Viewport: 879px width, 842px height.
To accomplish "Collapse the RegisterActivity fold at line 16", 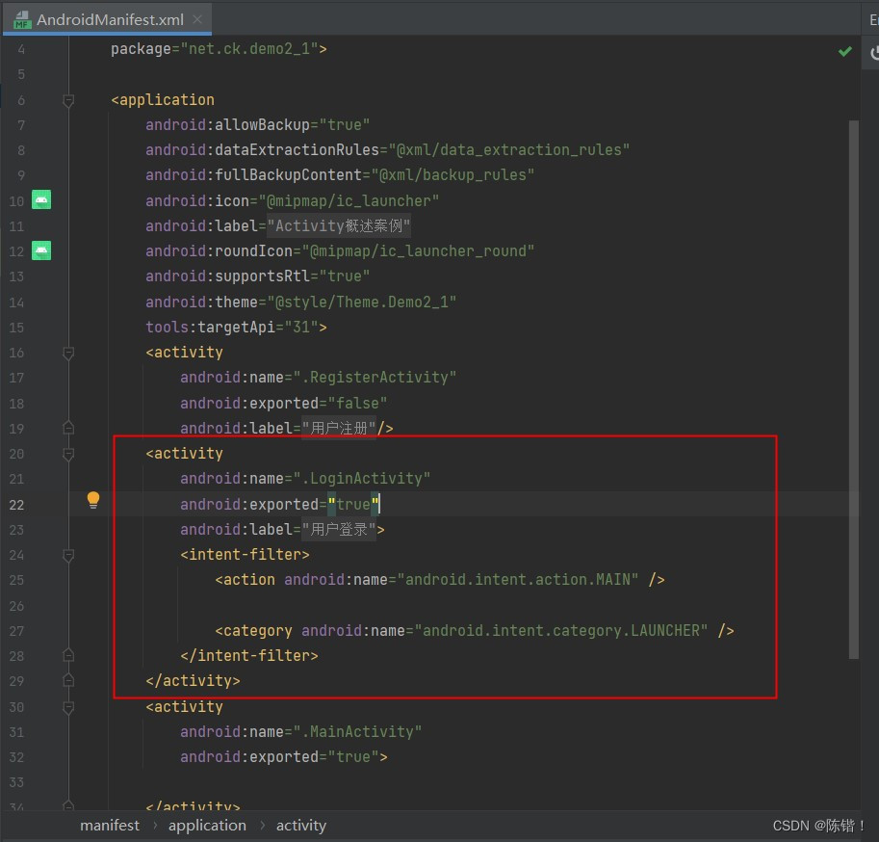I will pos(68,353).
